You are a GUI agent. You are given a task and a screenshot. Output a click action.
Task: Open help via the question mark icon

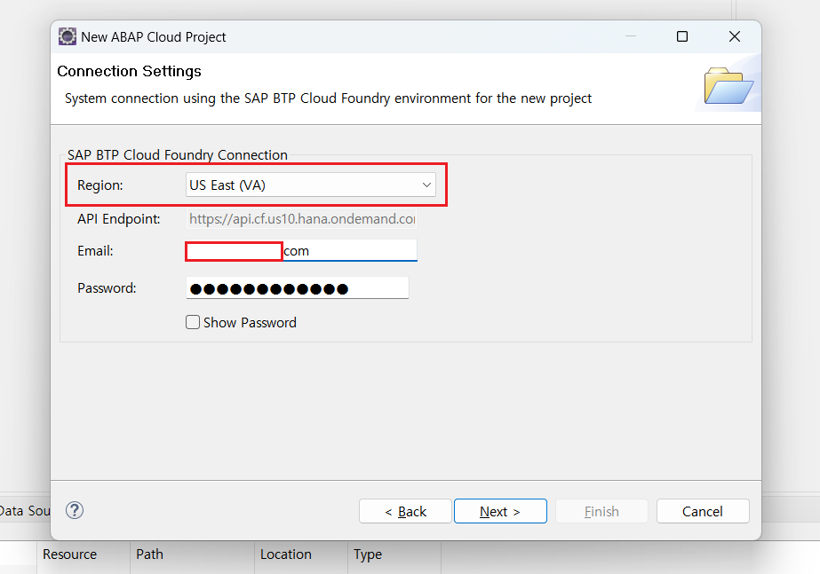(x=75, y=510)
